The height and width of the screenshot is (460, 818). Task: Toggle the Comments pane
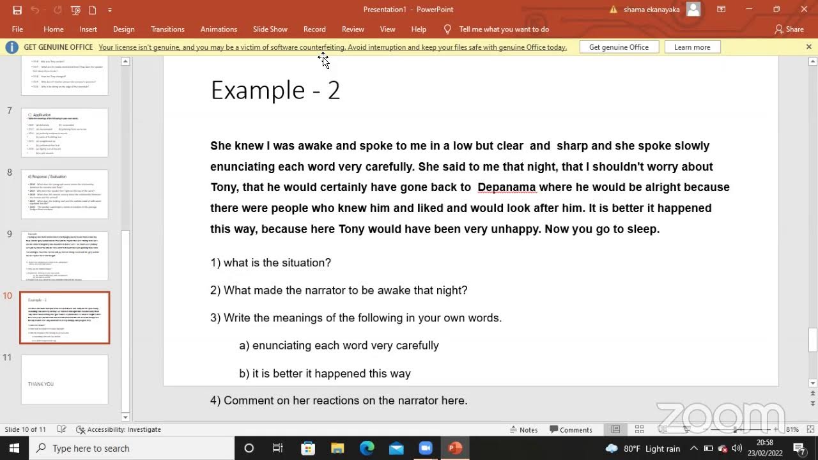(571, 429)
